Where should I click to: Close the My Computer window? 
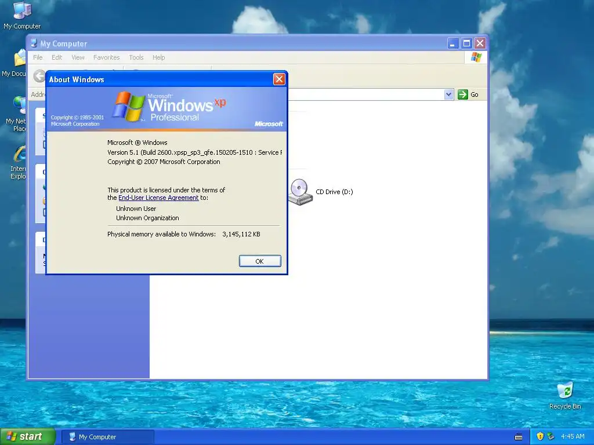click(480, 43)
